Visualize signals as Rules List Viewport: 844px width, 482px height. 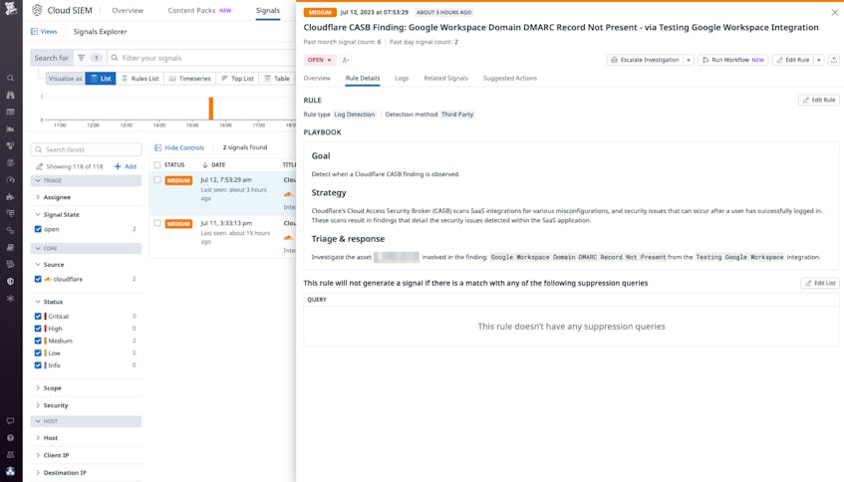(x=140, y=79)
